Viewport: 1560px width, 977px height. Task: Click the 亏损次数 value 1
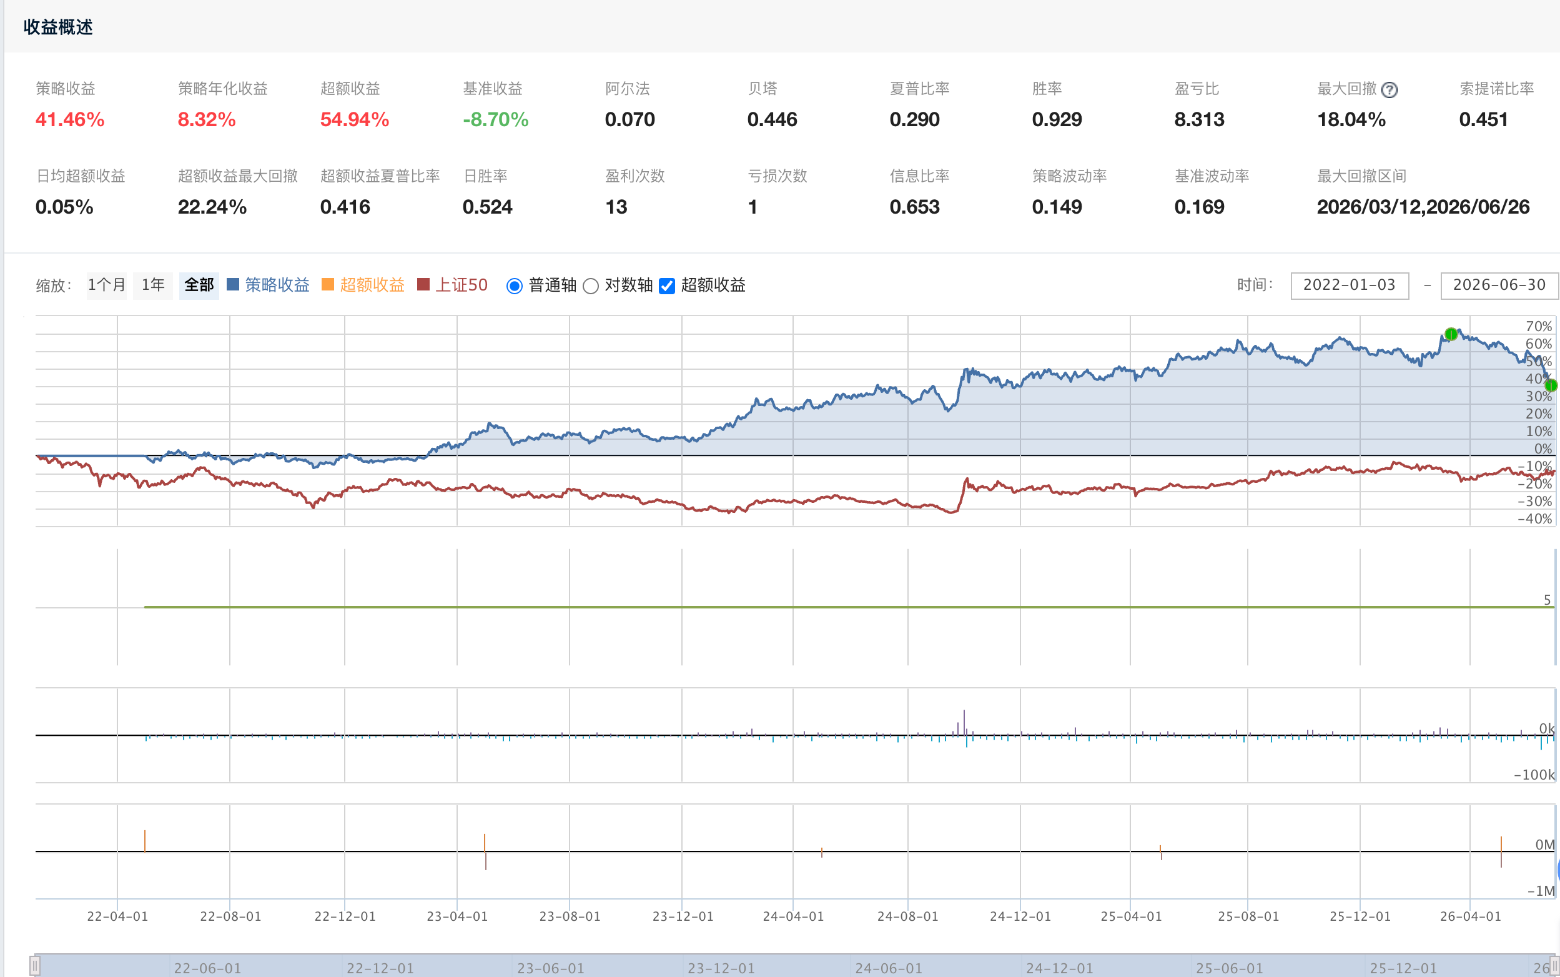click(x=753, y=207)
